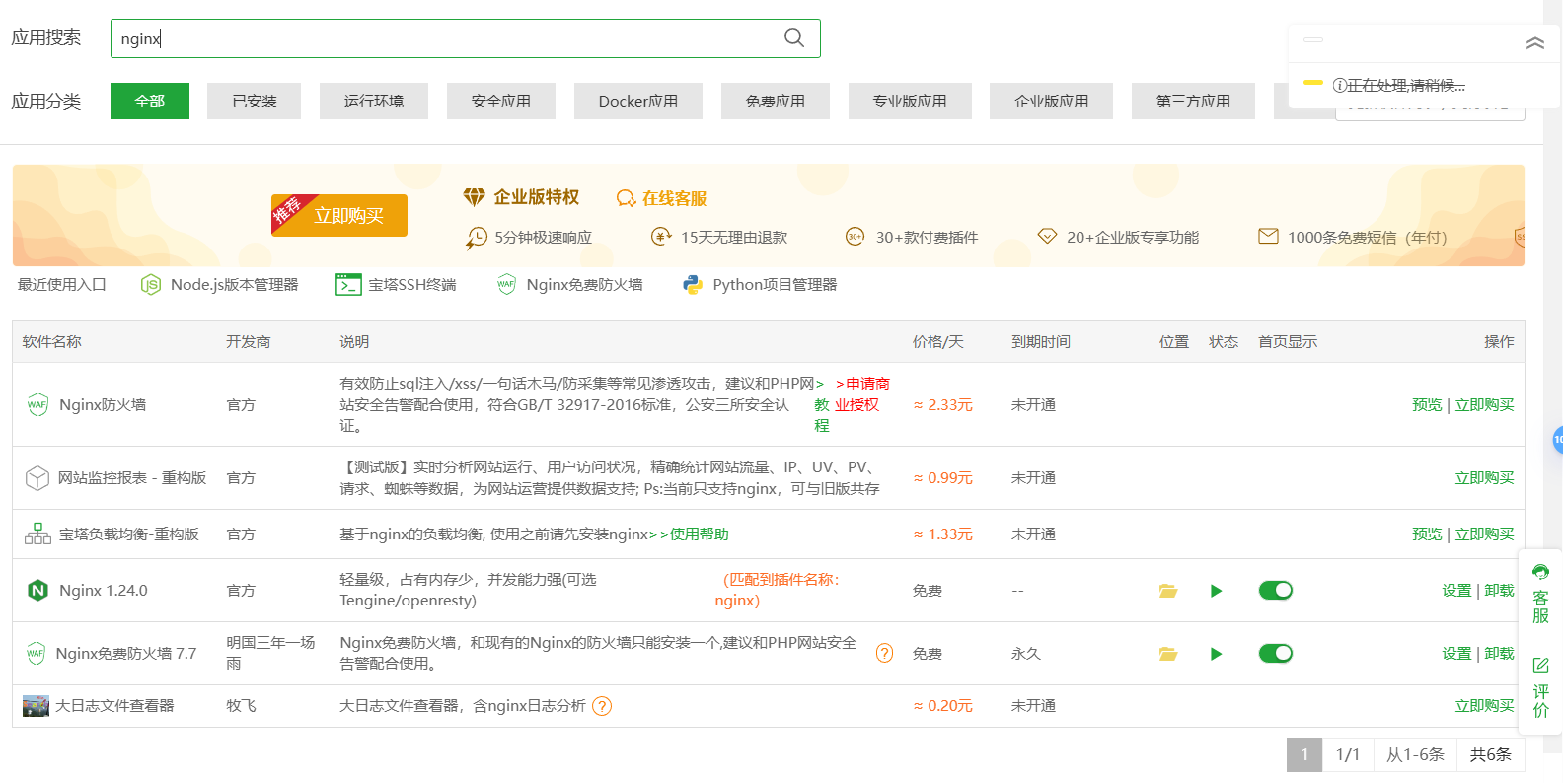The width and height of the screenshot is (1563, 783).
Task: Open folder location for Nginx免费防火墙 7.7
Action: point(1168,654)
